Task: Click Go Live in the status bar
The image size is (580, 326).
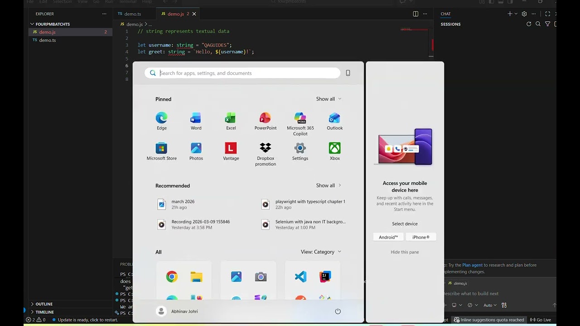Action: [x=541, y=320]
